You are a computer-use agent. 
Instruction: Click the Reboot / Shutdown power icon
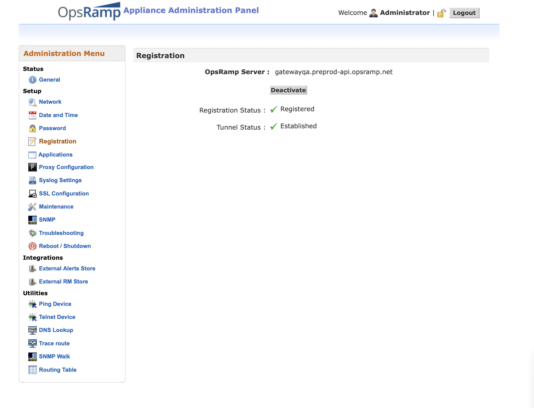pyautogui.click(x=32, y=246)
